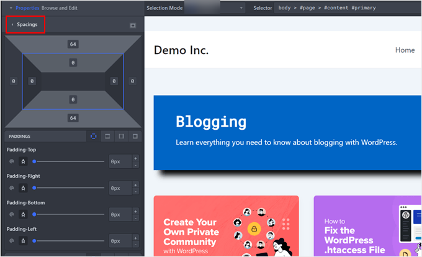Click the Demo Inc. site title
Viewport: 422px width, 257px height.
(x=181, y=50)
